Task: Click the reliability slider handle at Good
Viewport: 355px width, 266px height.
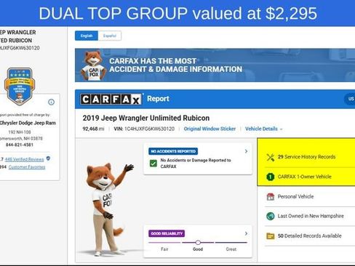Action: 198,242
